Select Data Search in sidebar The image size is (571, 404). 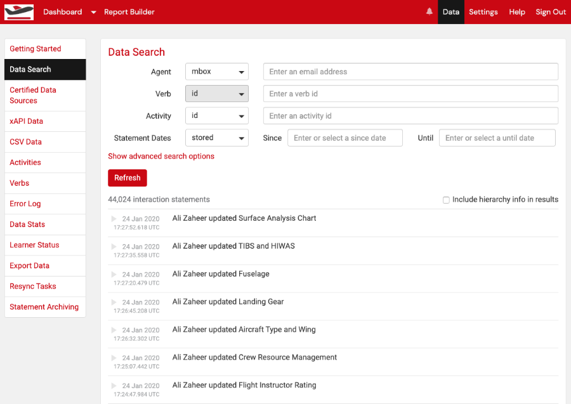45,69
